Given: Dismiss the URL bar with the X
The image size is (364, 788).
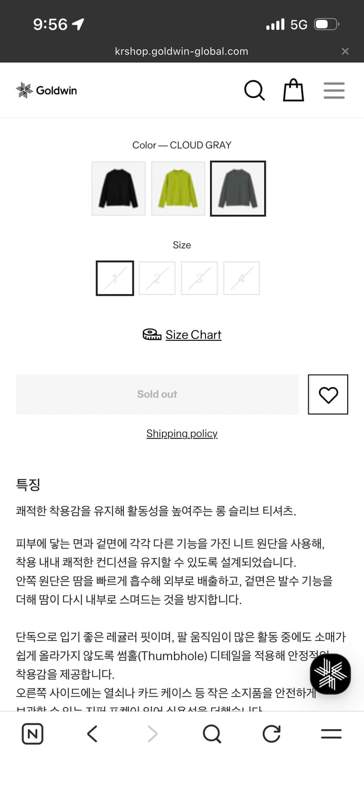Looking at the screenshot, I should pyautogui.click(x=345, y=51).
